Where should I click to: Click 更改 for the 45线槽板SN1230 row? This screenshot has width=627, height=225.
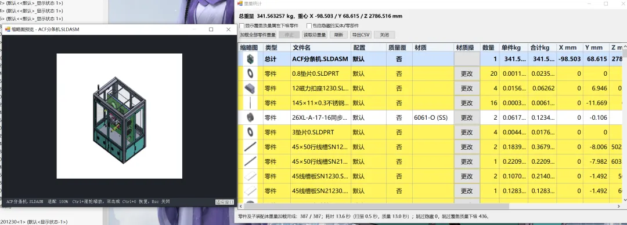[467, 176]
